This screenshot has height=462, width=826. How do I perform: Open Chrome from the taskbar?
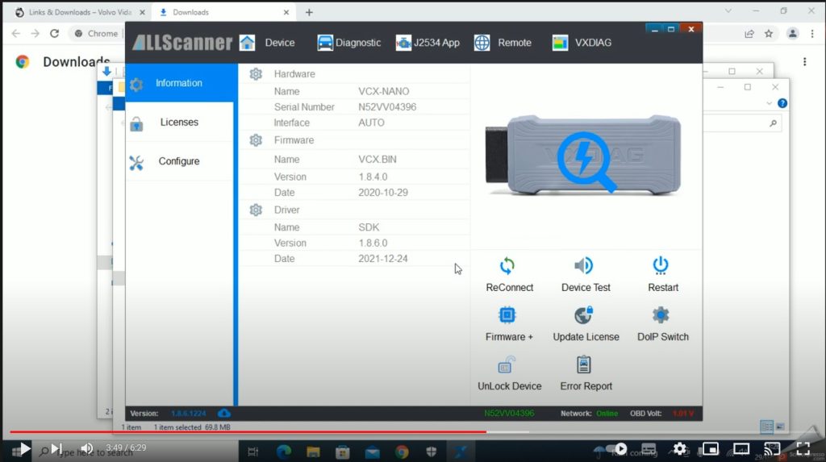tap(402, 452)
